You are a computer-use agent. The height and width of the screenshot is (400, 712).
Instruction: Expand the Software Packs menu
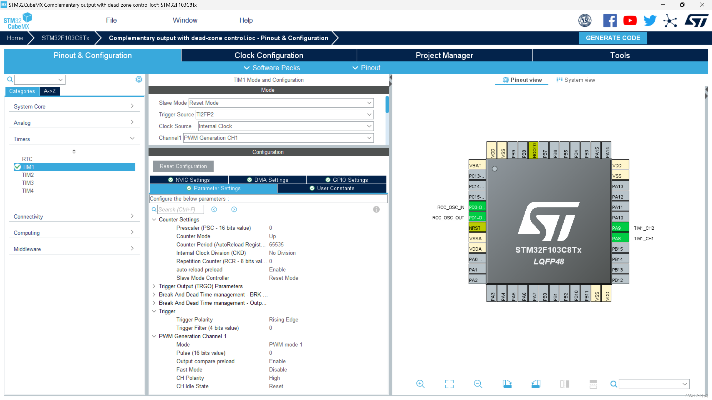(x=272, y=68)
